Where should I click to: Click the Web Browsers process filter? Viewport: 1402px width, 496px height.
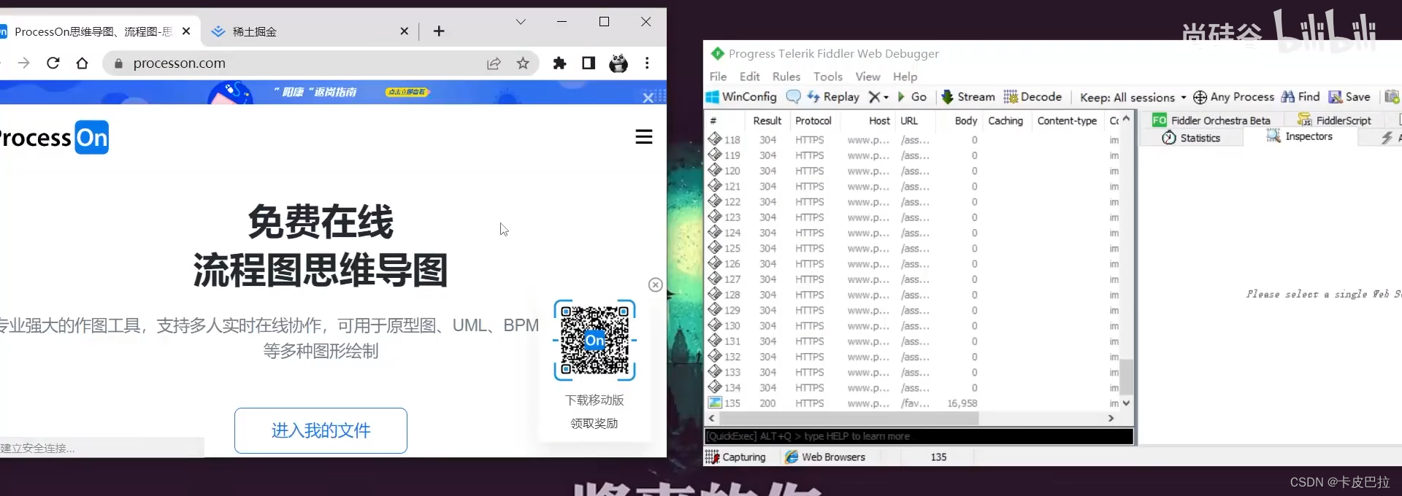point(825,457)
